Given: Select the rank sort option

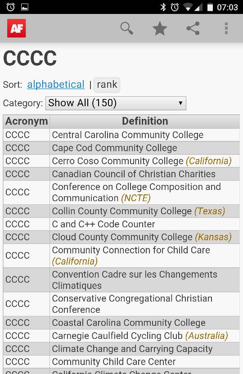Looking at the screenshot, I should pyautogui.click(x=107, y=85).
